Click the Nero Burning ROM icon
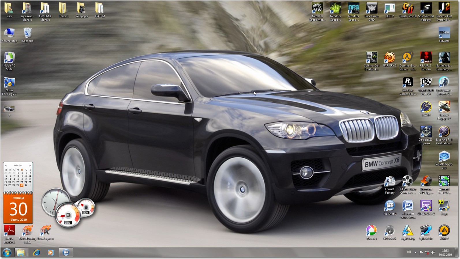 click(x=27, y=231)
